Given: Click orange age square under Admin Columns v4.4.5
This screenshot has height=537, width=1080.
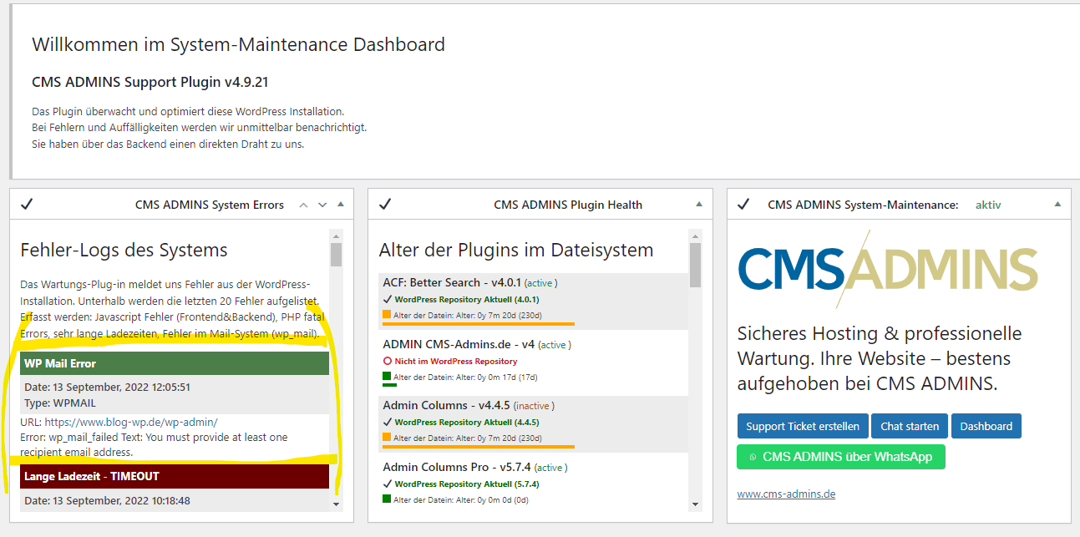Looking at the screenshot, I should (387, 438).
